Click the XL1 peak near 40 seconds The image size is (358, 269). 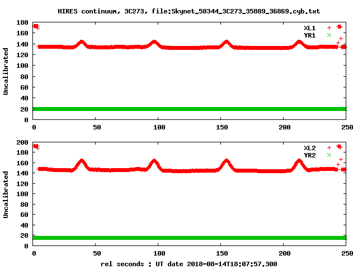pos(82,43)
